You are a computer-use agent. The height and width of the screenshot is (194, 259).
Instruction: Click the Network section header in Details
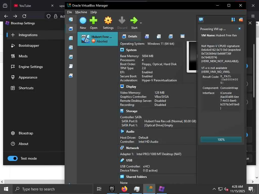133,148
